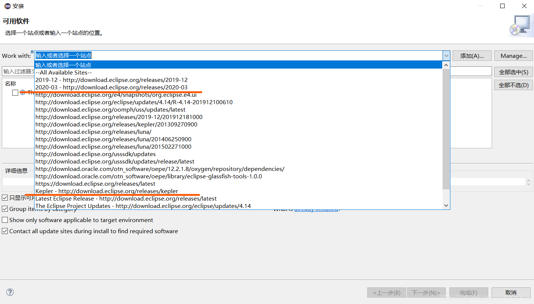The image size is (534, 304).
Task: Open the Manage... sites button
Action: coord(514,56)
